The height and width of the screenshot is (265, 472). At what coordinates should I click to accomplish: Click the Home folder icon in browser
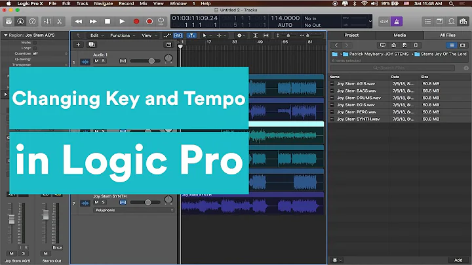393,45
